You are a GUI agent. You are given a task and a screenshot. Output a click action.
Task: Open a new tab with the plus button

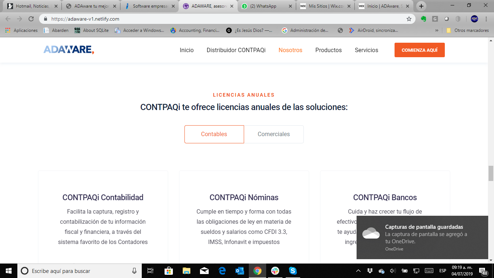click(421, 6)
